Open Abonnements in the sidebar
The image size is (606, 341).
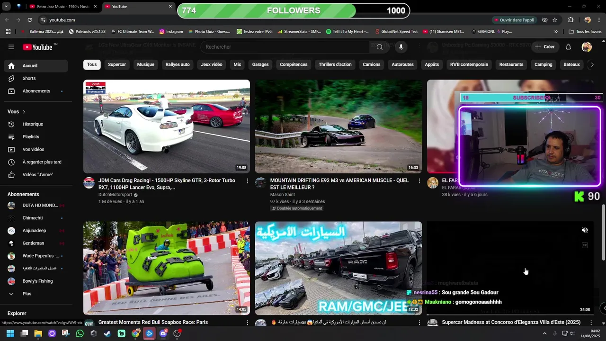click(36, 91)
